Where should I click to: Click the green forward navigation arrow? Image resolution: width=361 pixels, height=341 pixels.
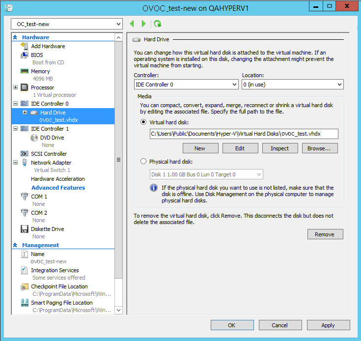coord(143,24)
